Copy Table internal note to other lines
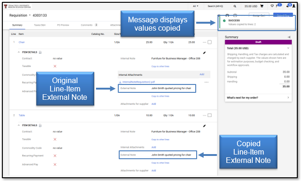The width and height of the screenshot is (301, 181). click(160, 140)
